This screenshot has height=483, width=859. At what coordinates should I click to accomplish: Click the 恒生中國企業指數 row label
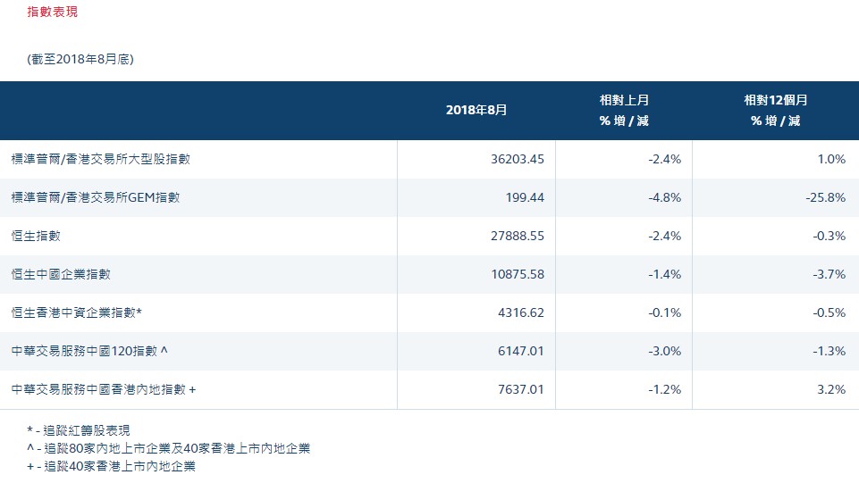[60, 274]
